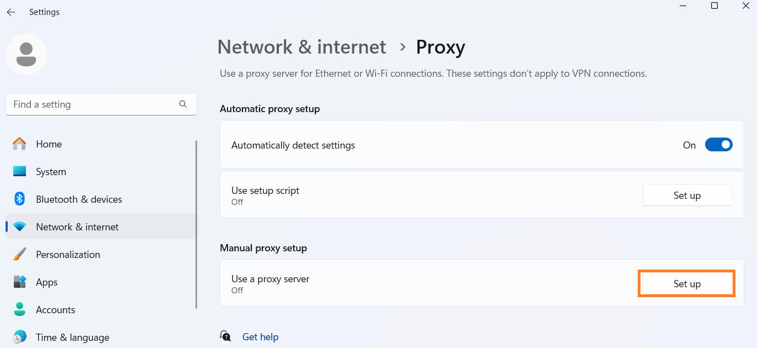Viewport: 757px width, 348px height.
Task: Turn off Automatically detect settings toggle
Action: click(718, 145)
